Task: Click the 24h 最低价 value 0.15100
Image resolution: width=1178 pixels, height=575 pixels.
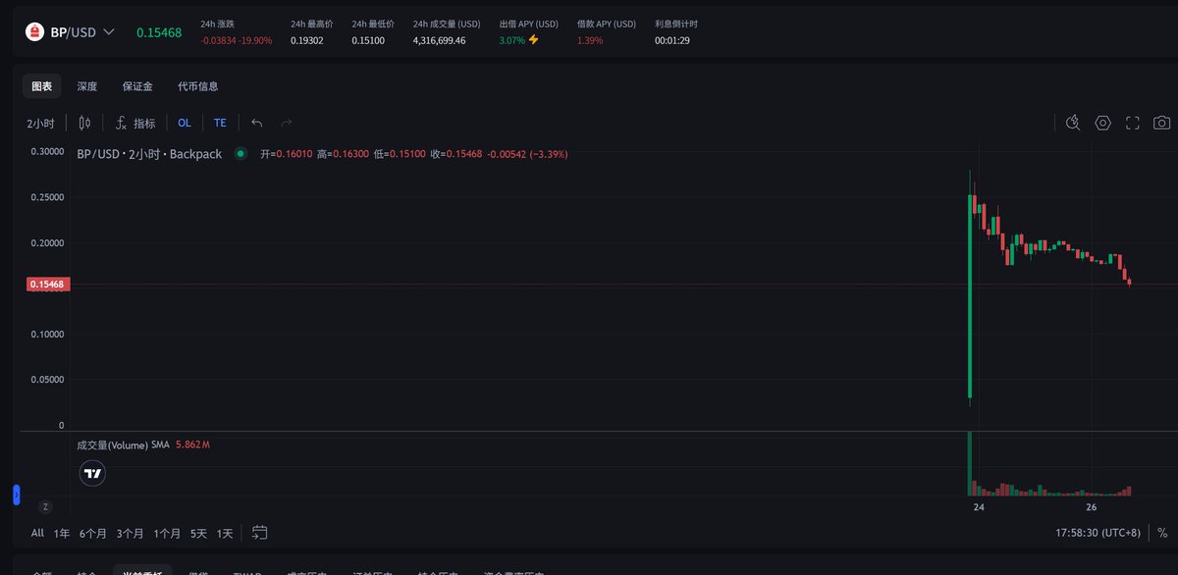Action: (367, 40)
